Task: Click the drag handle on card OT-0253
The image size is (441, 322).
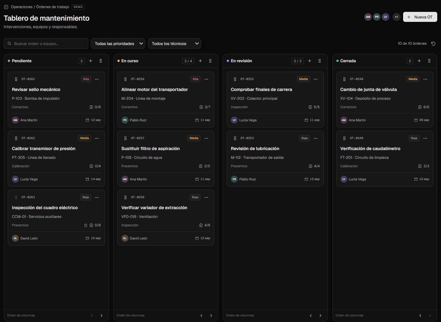Action: tap(235, 138)
